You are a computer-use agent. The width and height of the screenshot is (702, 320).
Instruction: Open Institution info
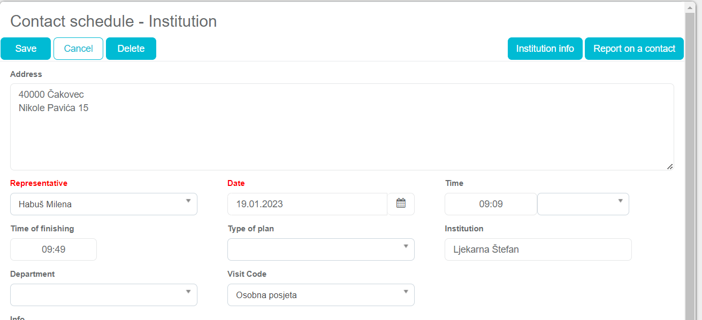(x=545, y=49)
